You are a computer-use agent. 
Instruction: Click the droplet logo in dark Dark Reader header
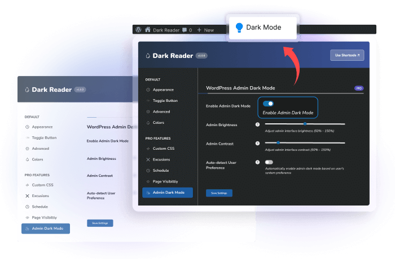tap(148, 56)
